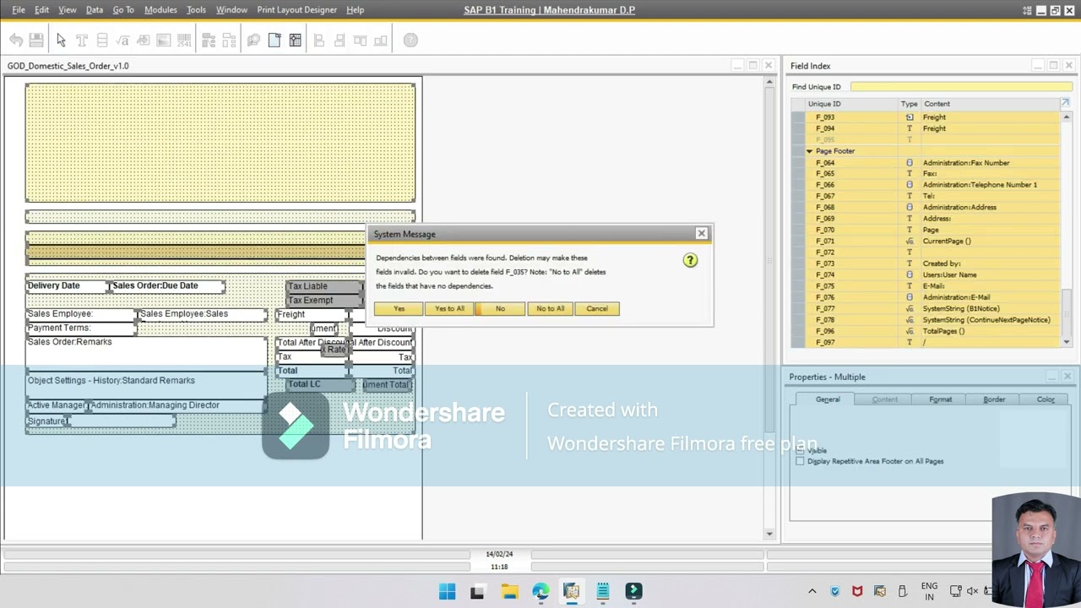Screen dimensions: 1081x608
Task: Open the Print Layout Designer menu
Action: point(296,9)
